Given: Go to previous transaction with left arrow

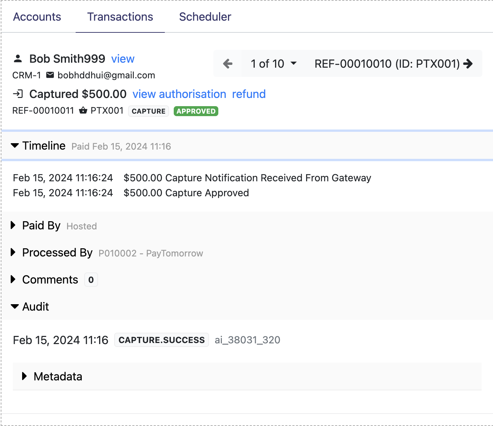Looking at the screenshot, I should [228, 64].
